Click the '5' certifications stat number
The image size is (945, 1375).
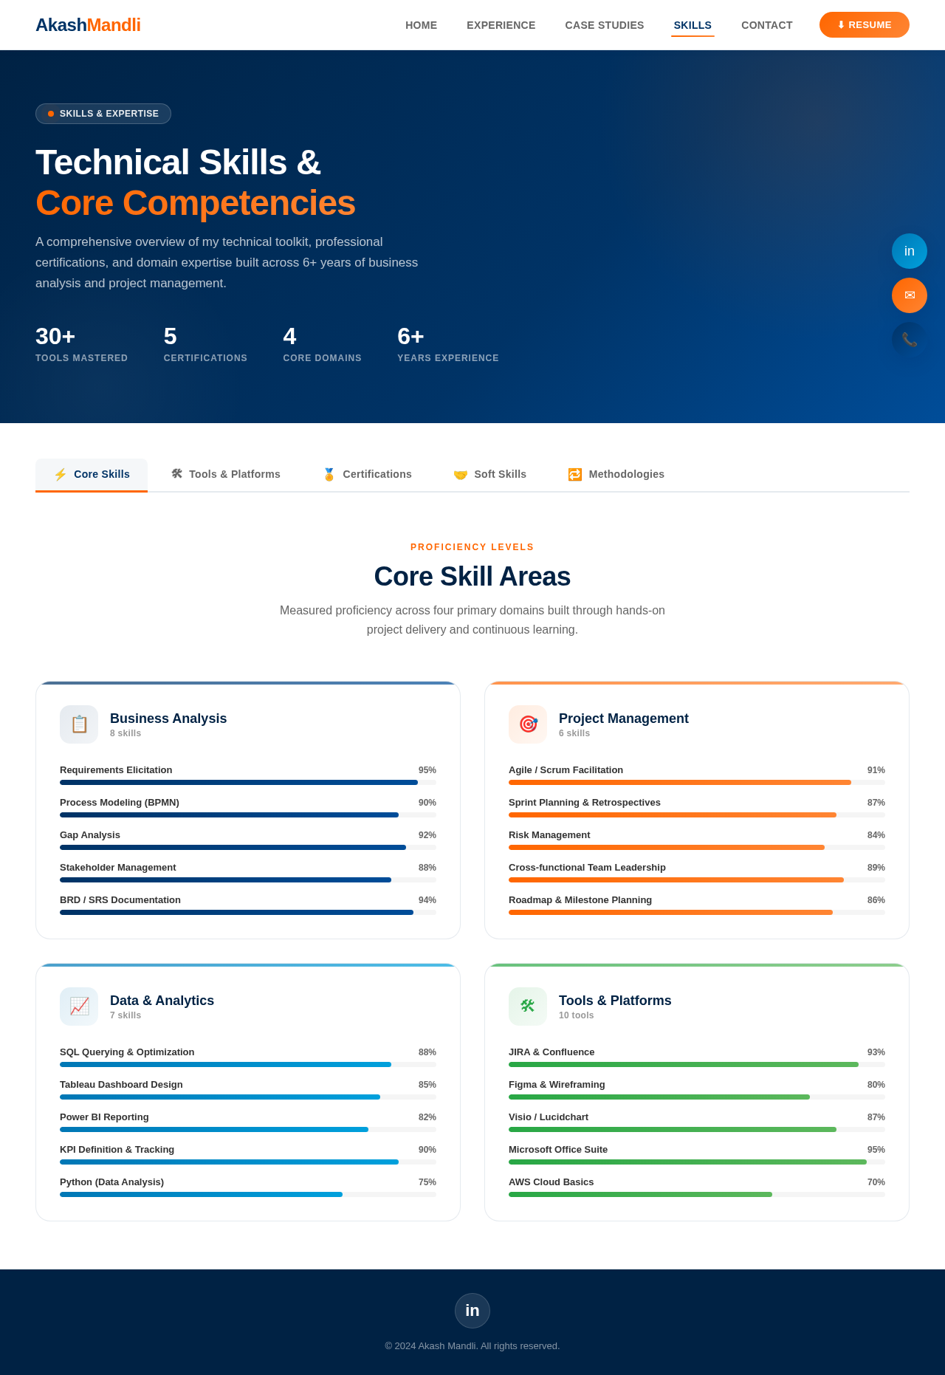[x=171, y=337]
